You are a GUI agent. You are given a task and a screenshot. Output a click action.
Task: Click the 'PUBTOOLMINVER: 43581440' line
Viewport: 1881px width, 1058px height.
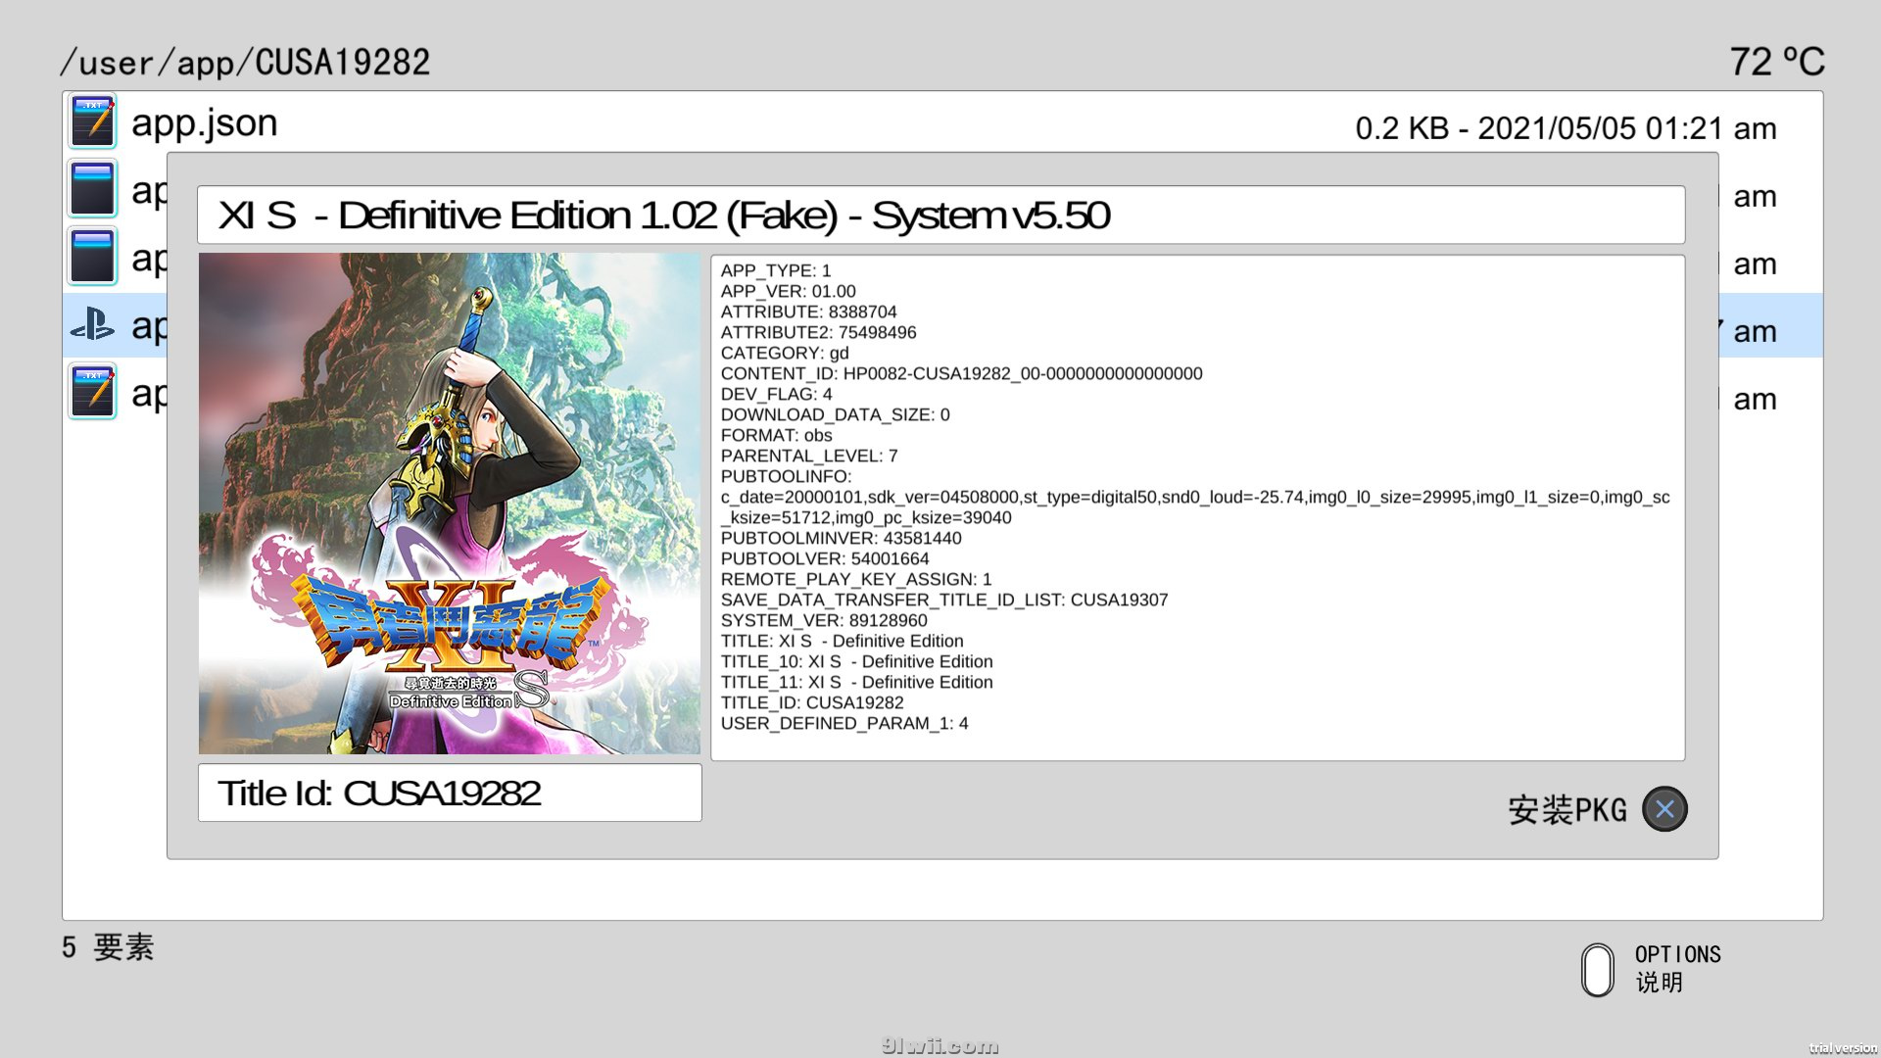point(842,538)
